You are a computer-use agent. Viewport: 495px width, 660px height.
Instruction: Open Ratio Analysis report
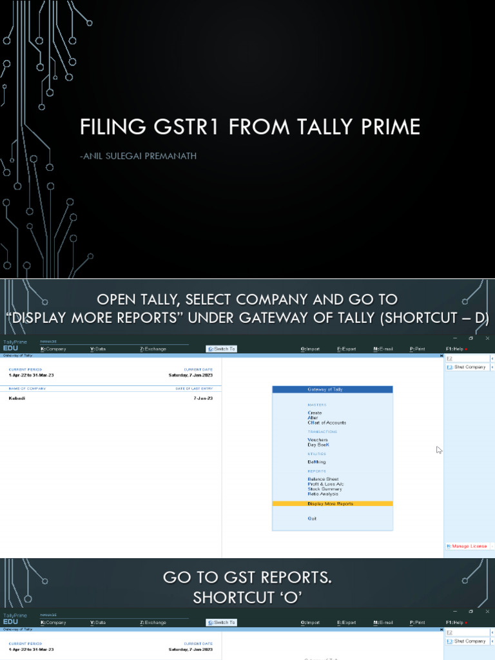(x=322, y=494)
